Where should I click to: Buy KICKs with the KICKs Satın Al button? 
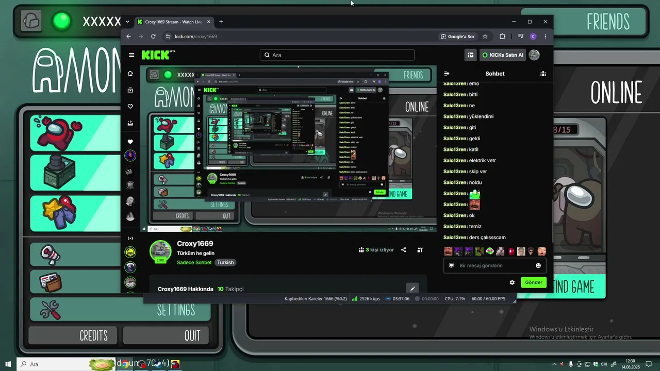click(x=503, y=55)
